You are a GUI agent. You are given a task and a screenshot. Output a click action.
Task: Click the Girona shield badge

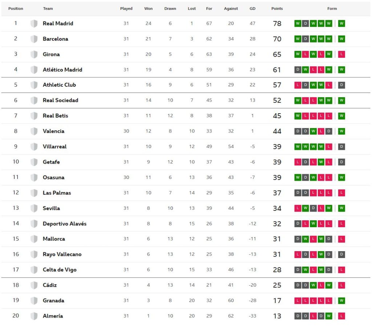tap(34, 54)
